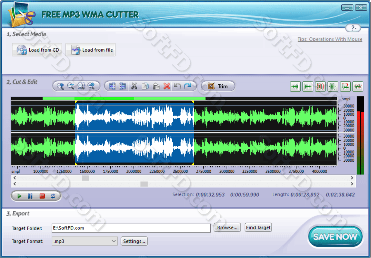Click upper scrollbar left arrow
Image resolution: width=371 pixels, height=258 pixels.
click(x=15, y=178)
